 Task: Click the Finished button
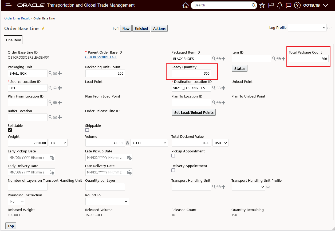coord(141,29)
